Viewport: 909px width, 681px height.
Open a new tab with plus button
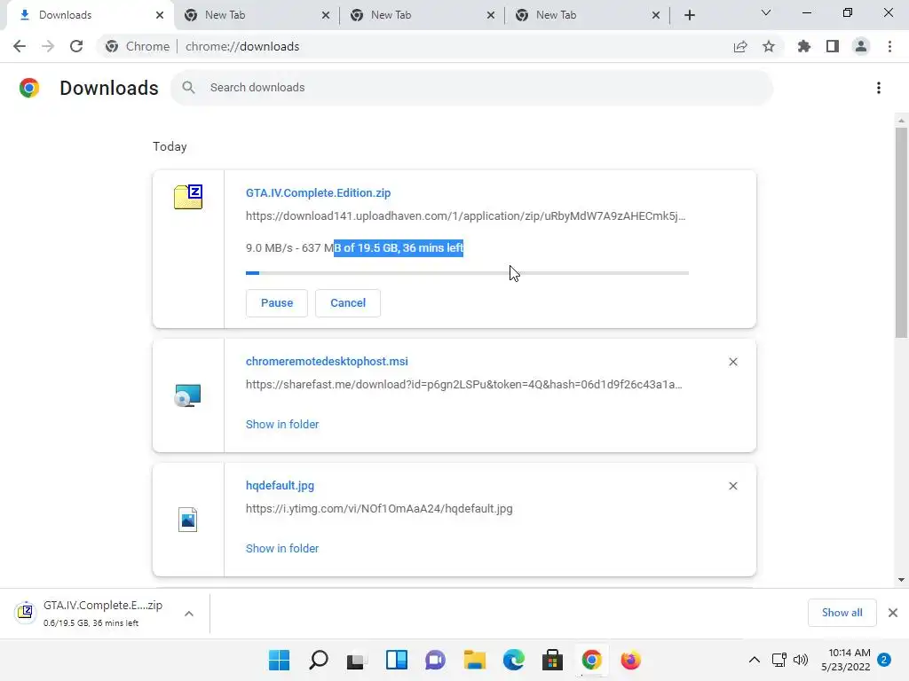(689, 15)
